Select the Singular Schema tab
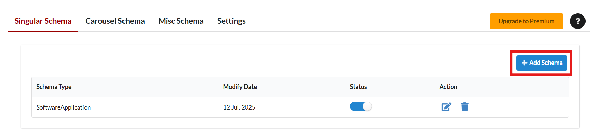 [x=43, y=21]
